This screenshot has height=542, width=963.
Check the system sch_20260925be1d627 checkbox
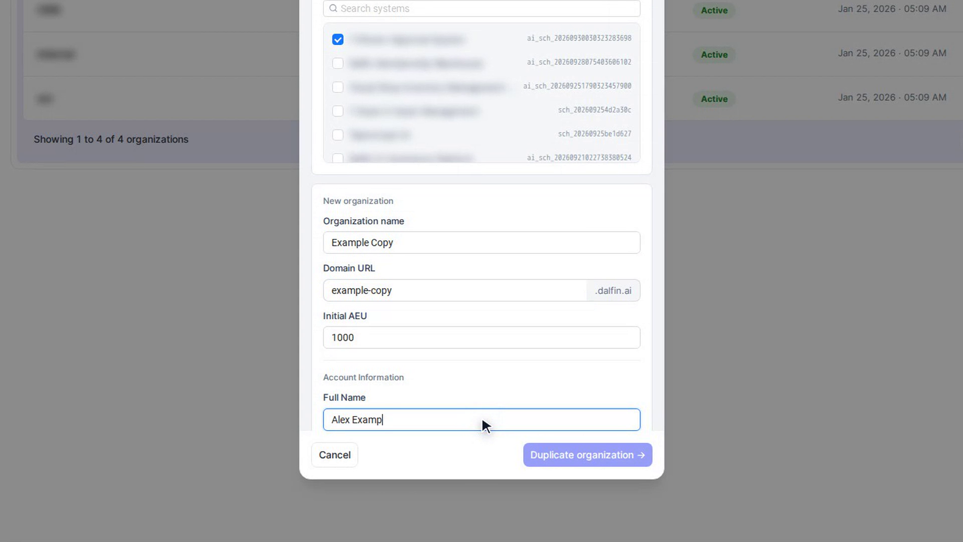[x=338, y=134]
